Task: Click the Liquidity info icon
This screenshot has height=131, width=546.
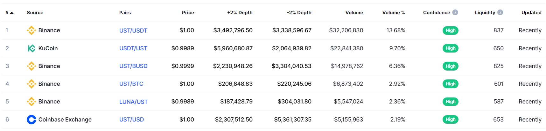Action: tap(500, 12)
